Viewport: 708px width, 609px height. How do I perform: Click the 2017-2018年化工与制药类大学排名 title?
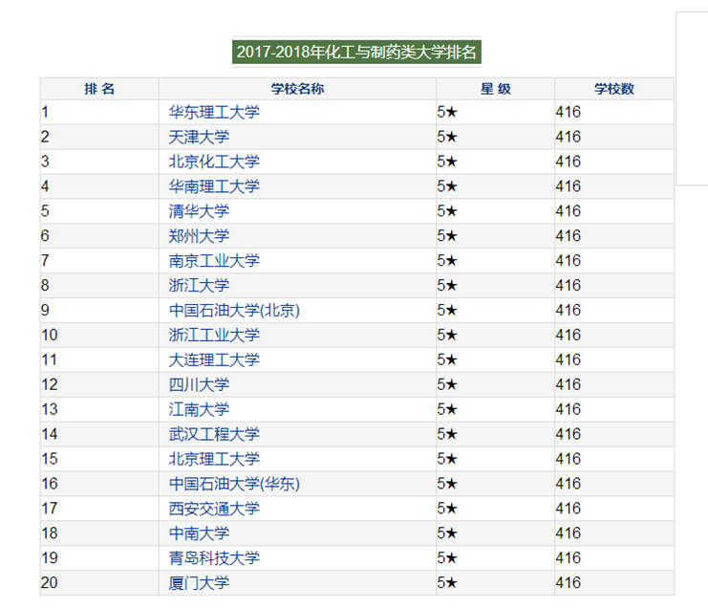[356, 52]
